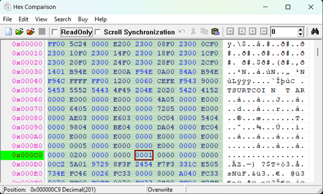Click hex cell BE04
This screenshot has width=323, height=194.
122,127
